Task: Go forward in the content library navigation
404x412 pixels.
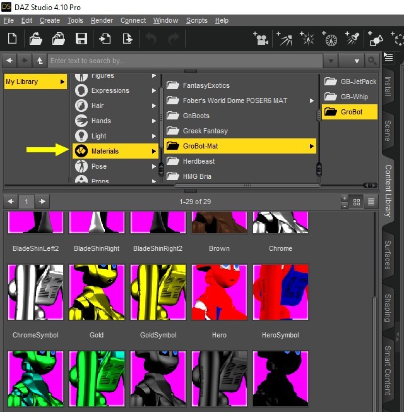Action: pos(25,61)
